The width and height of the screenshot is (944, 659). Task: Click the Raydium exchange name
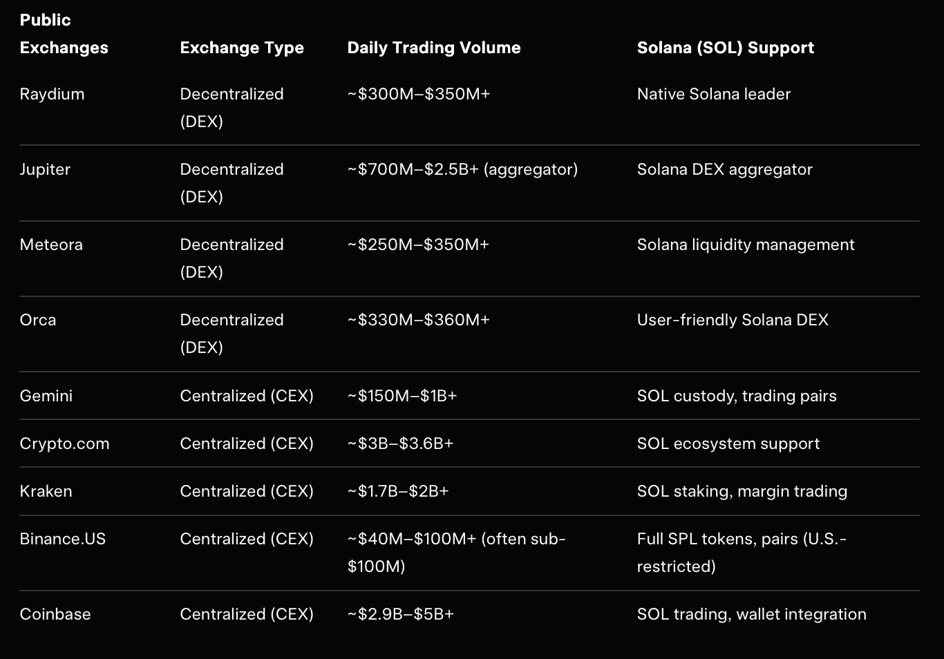click(x=52, y=94)
